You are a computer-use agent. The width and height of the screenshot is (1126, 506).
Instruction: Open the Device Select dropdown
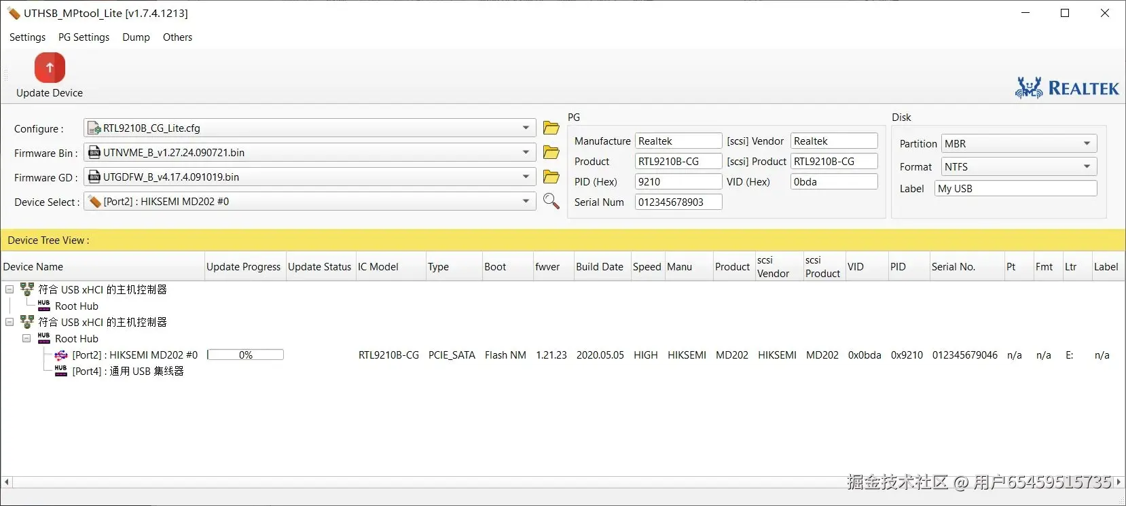point(526,201)
